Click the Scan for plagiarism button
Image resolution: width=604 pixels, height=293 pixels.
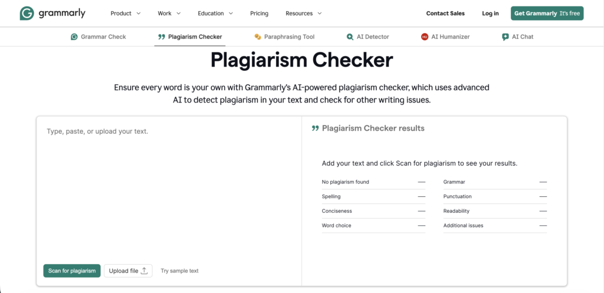pos(72,271)
